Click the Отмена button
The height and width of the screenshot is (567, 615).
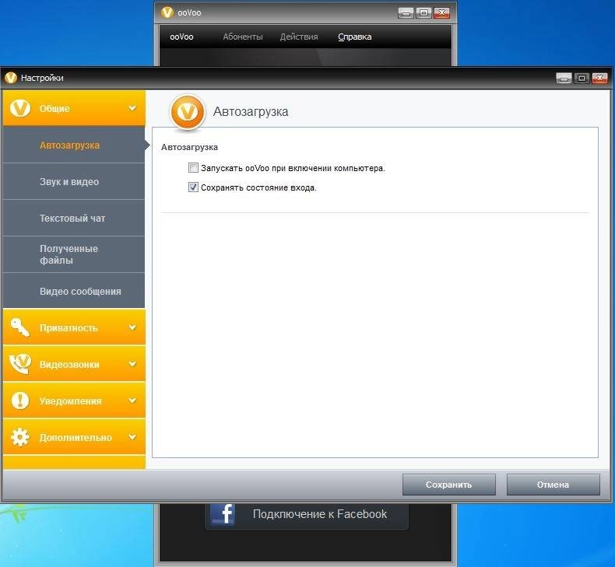[x=553, y=485]
